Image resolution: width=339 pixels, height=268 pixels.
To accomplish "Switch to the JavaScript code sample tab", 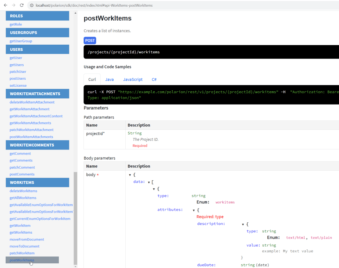I will click(133, 79).
